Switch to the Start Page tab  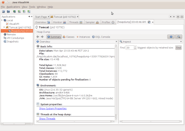[41, 17]
